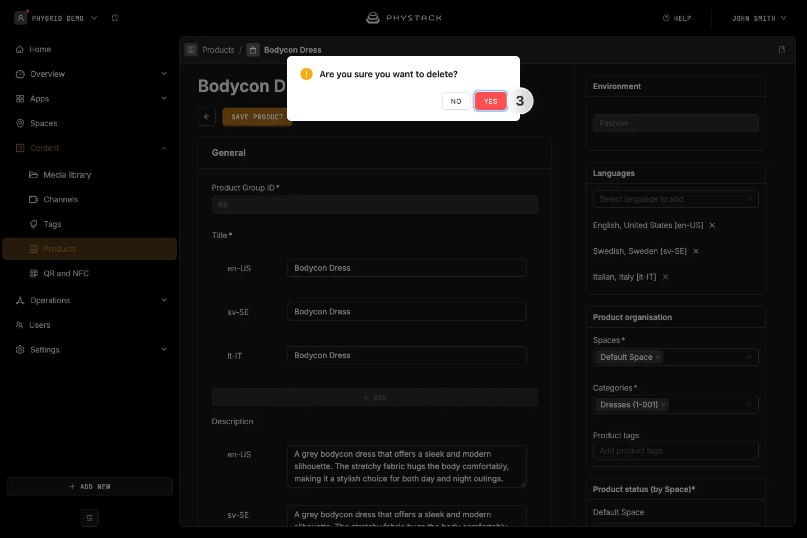Remove the Default Space chip
The width and height of the screenshot is (807, 538).
pos(658,357)
